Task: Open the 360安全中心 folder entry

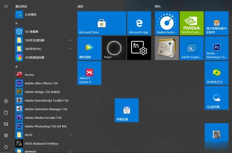Action: pos(44,49)
